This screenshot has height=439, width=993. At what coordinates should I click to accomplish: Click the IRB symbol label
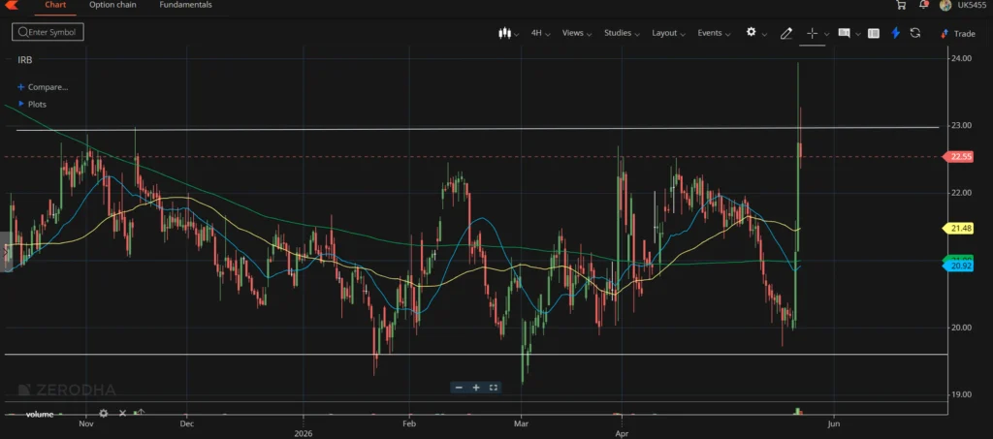pyautogui.click(x=24, y=59)
